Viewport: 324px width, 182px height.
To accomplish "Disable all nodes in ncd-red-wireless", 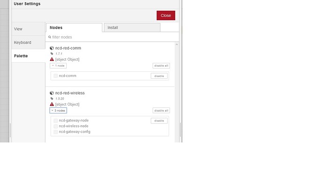I will 161,111.
